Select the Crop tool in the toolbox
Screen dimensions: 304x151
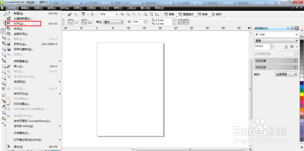(3, 43)
